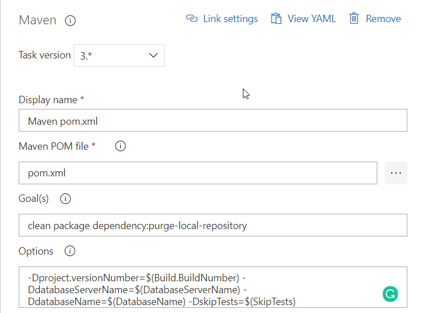
Task: Click the Maven POM file path input
Action: [198, 173]
